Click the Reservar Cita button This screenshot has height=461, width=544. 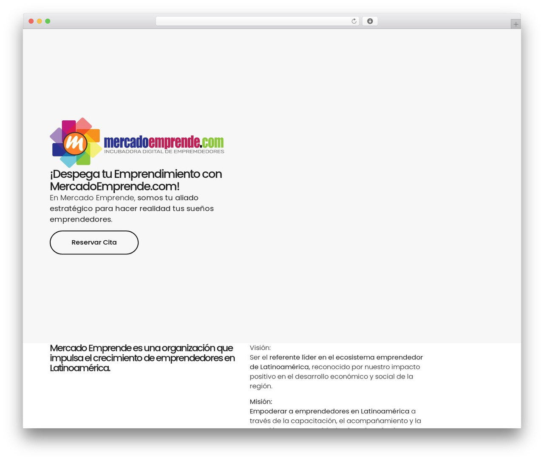tap(94, 242)
